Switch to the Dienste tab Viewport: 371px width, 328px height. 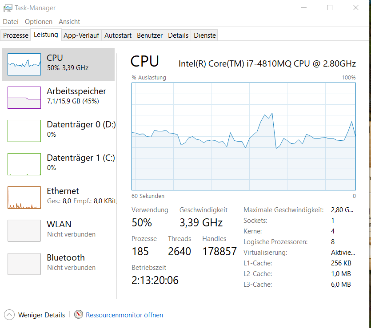[205, 35]
